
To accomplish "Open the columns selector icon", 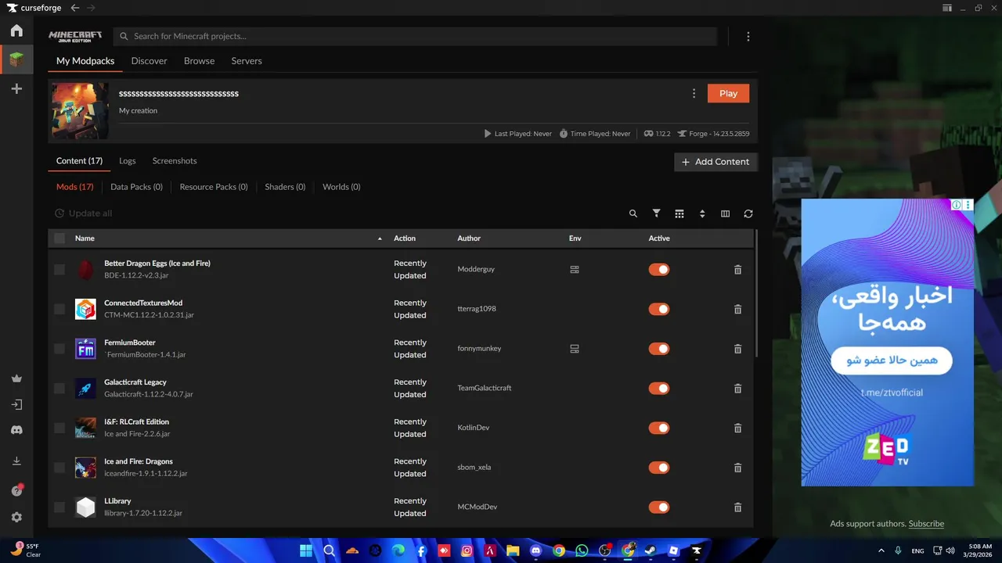I will (x=725, y=213).
